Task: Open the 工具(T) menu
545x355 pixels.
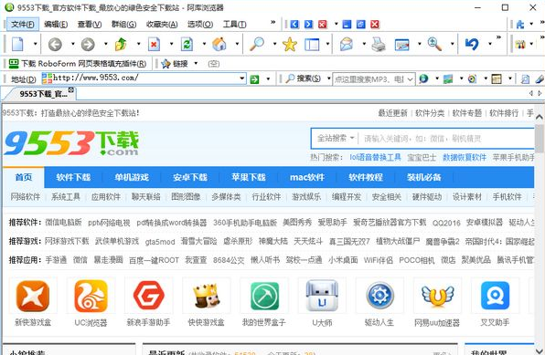Action: point(235,25)
